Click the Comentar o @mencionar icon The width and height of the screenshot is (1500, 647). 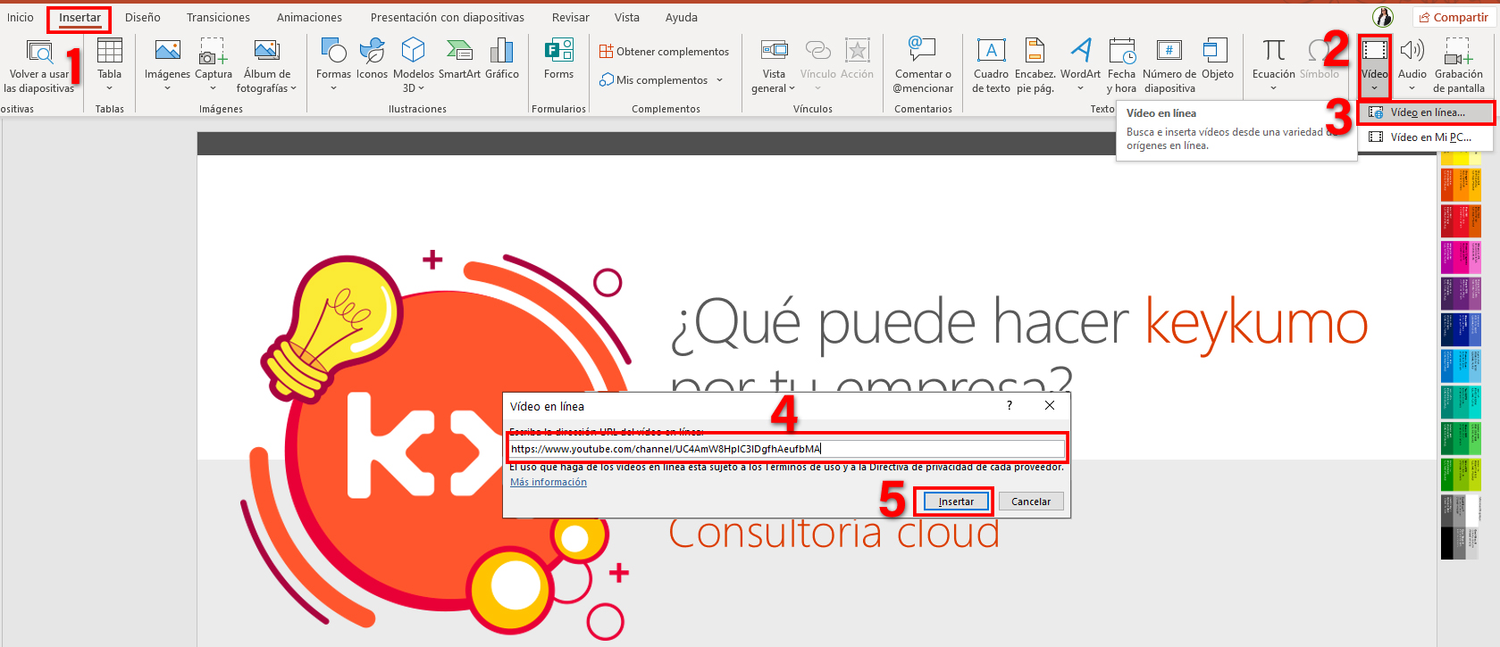coord(922,50)
